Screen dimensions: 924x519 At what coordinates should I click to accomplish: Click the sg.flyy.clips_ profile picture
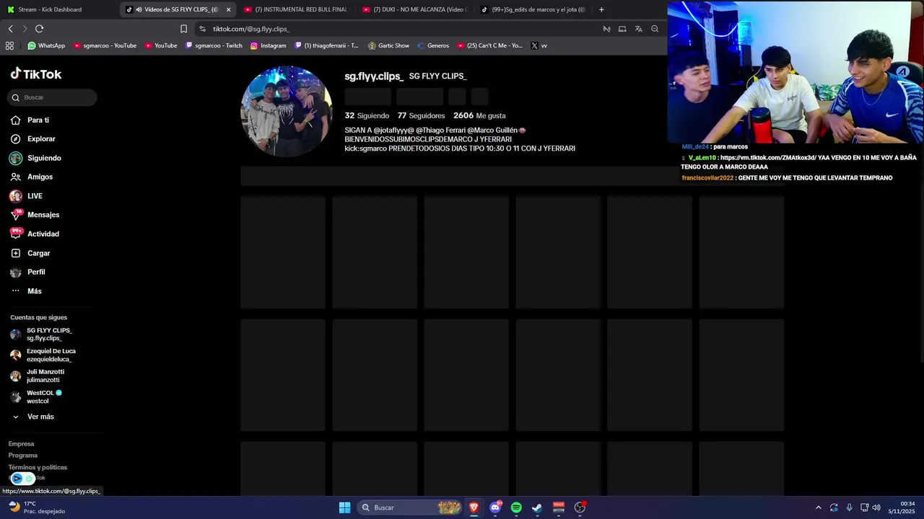click(x=286, y=111)
